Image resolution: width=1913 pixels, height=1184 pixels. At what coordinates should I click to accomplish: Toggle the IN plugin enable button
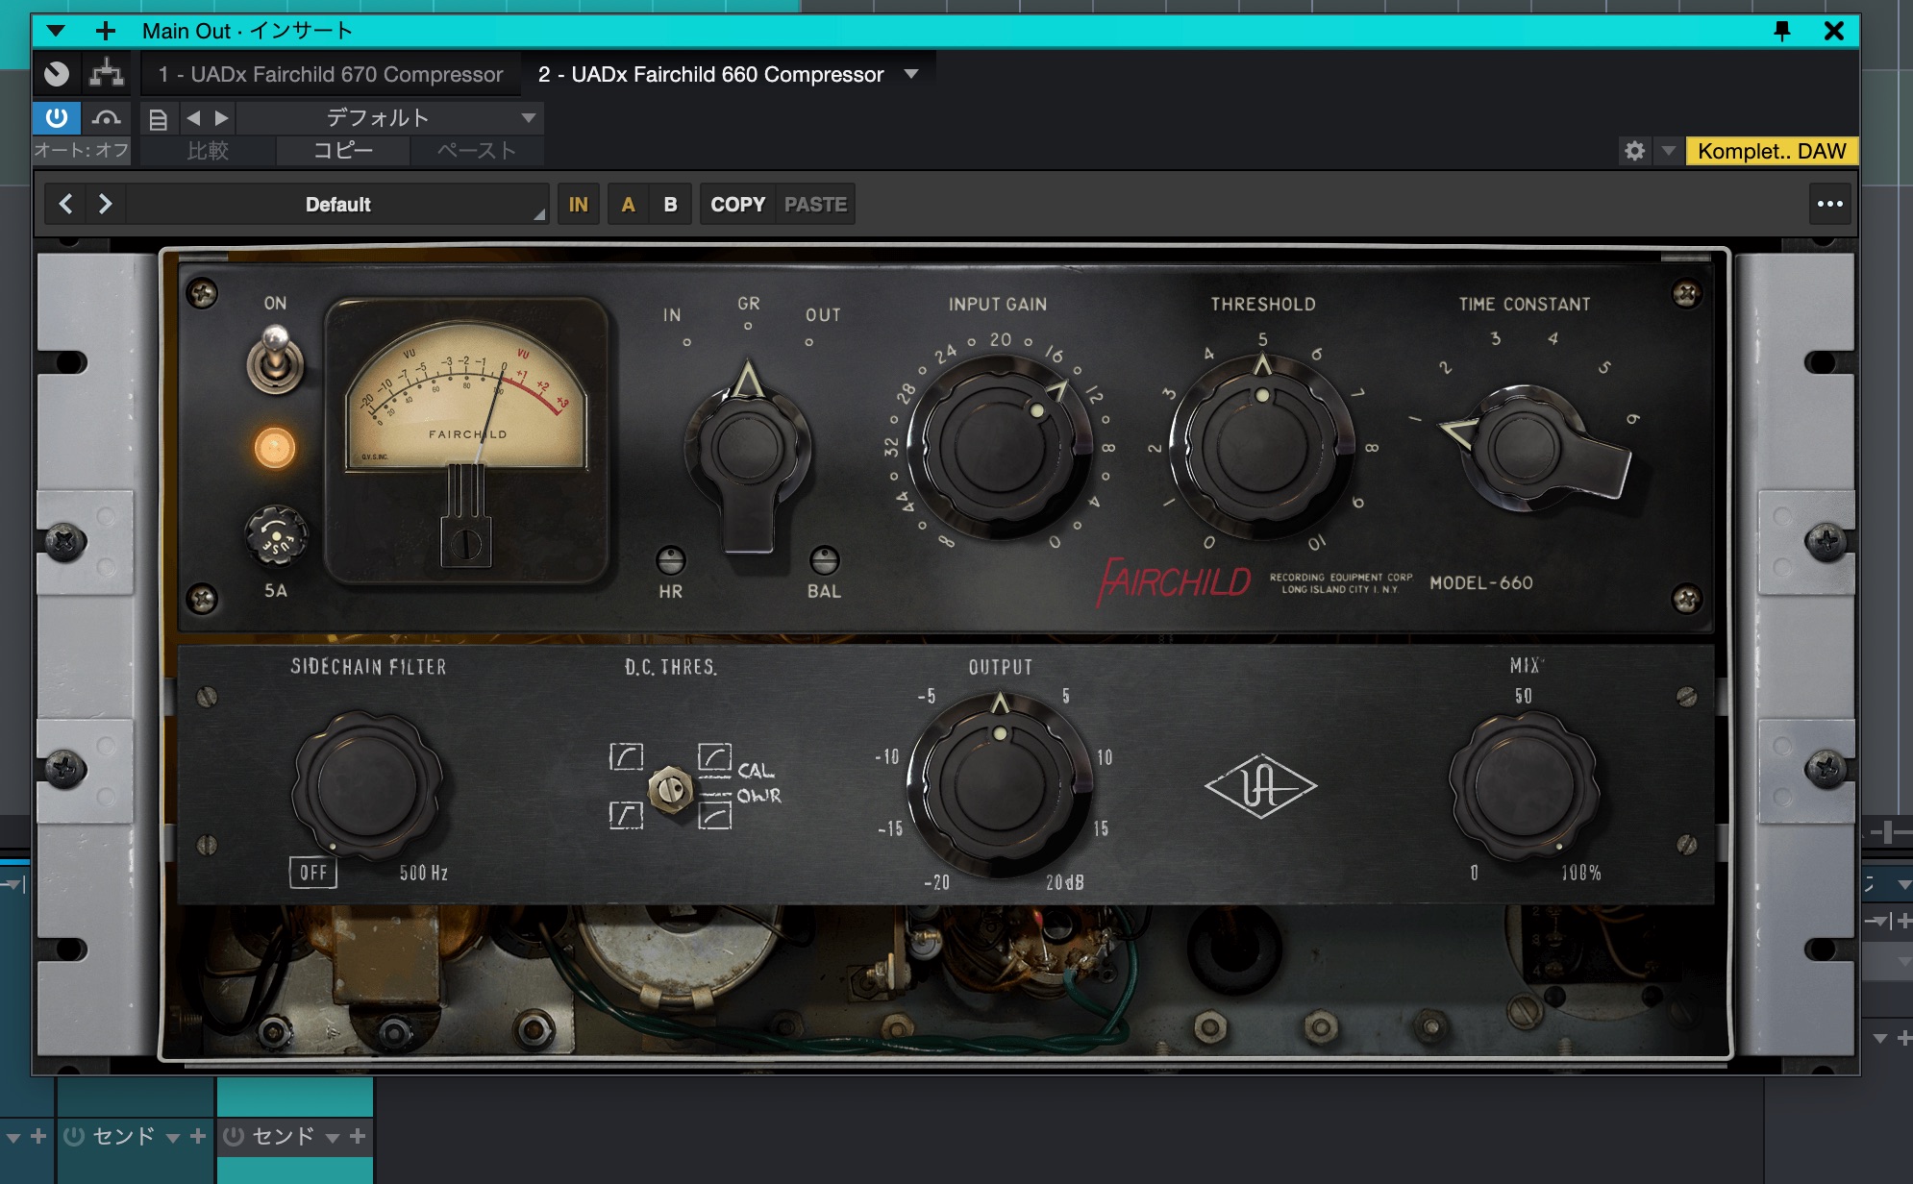tap(578, 204)
